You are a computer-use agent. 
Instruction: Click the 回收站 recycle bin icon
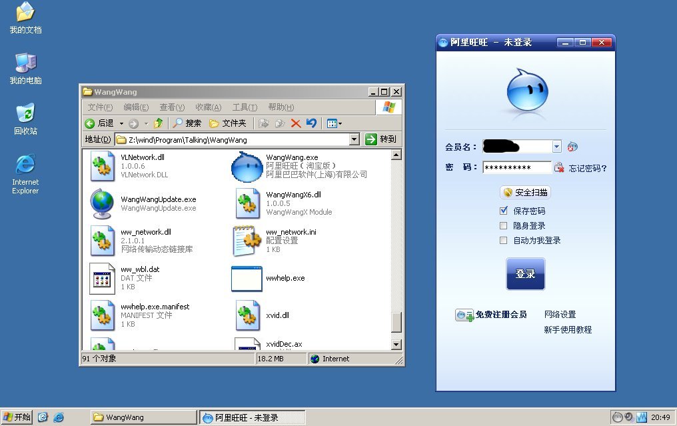click(x=25, y=119)
